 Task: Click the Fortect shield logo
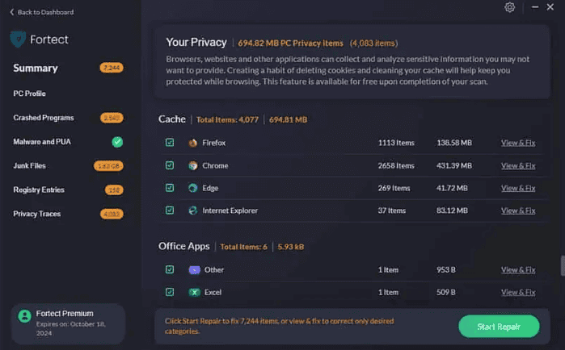click(18, 39)
